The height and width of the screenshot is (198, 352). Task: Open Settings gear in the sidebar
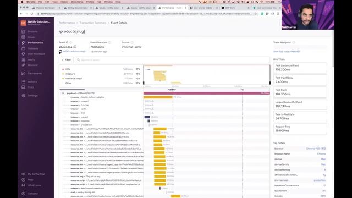[23, 95]
